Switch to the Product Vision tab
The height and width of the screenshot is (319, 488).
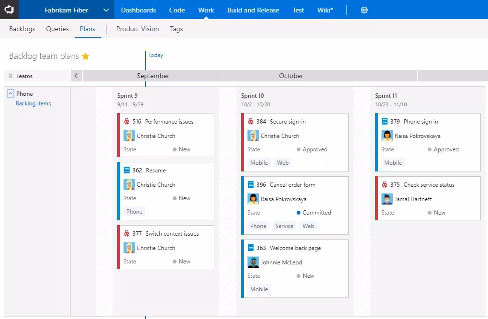click(x=137, y=29)
